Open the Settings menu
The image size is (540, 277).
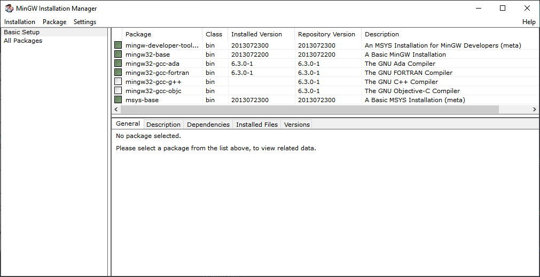pyautogui.click(x=85, y=22)
